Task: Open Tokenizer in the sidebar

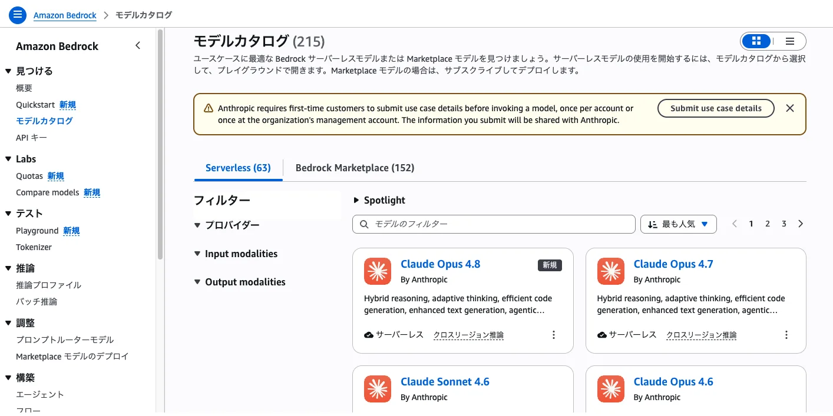Action: tap(34, 247)
